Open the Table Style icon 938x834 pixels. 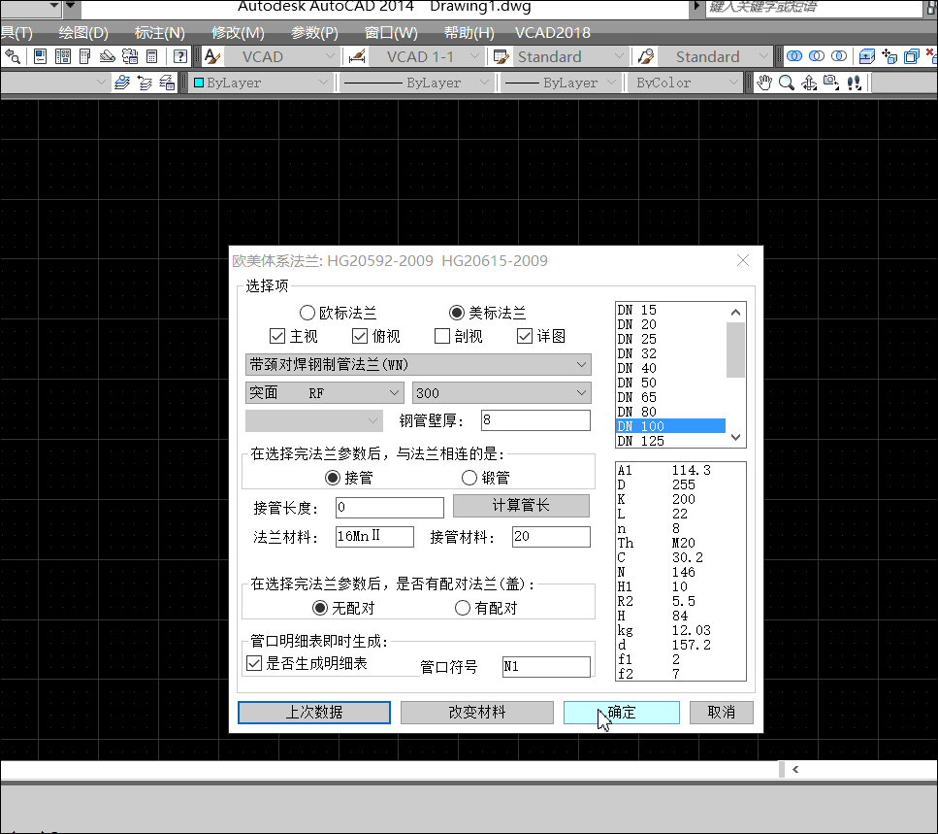[x=501, y=56]
